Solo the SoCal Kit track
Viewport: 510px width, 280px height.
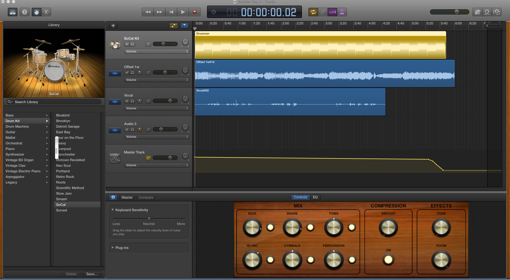coord(132,44)
